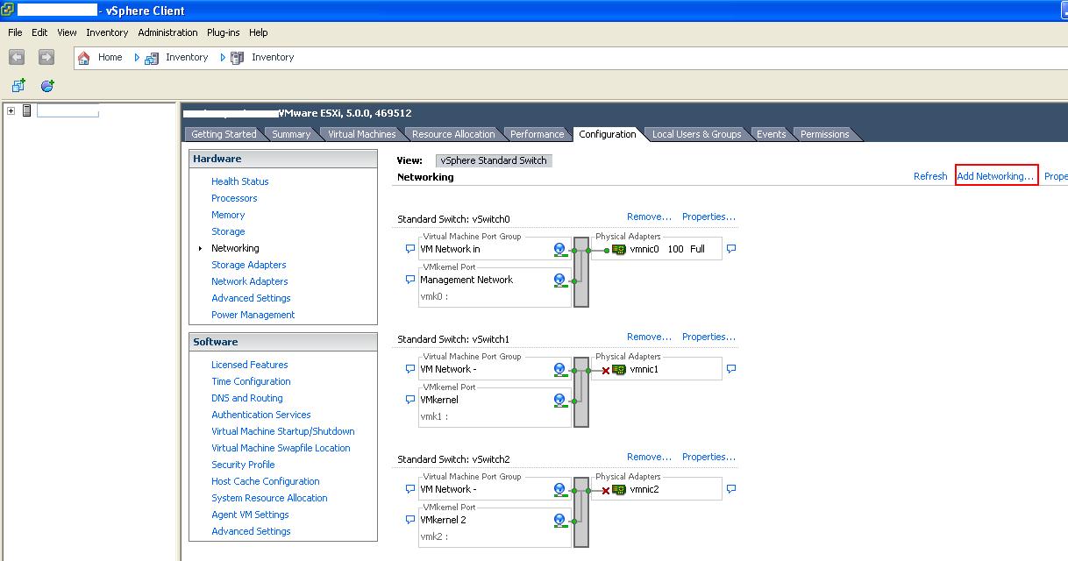Click the globe icon next to VMkernel 2
The height and width of the screenshot is (561, 1068).
(559, 519)
